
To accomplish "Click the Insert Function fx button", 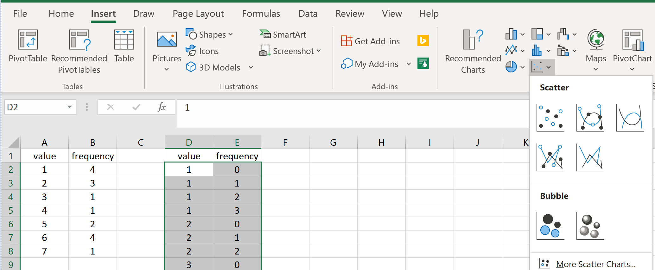I will [162, 107].
